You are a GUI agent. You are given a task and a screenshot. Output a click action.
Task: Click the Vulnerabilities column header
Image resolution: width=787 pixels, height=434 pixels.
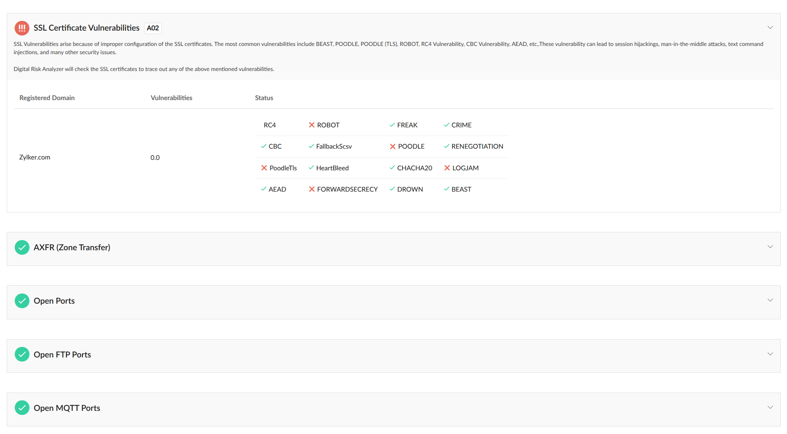coord(171,98)
